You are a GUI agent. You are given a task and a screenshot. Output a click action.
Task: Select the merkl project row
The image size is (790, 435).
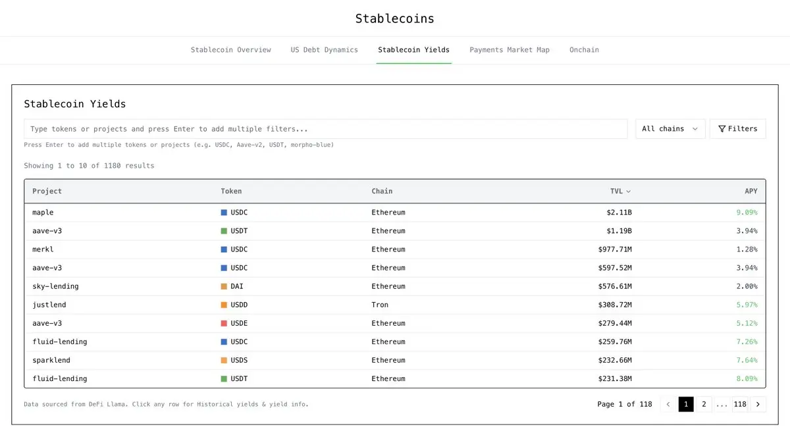point(395,249)
